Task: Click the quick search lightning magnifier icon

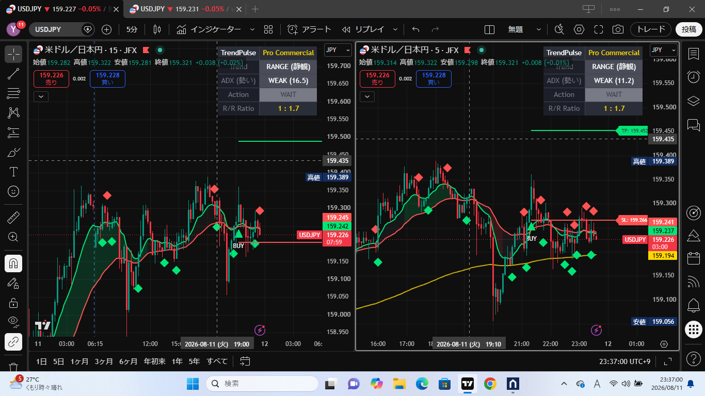Action: pos(559,29)
